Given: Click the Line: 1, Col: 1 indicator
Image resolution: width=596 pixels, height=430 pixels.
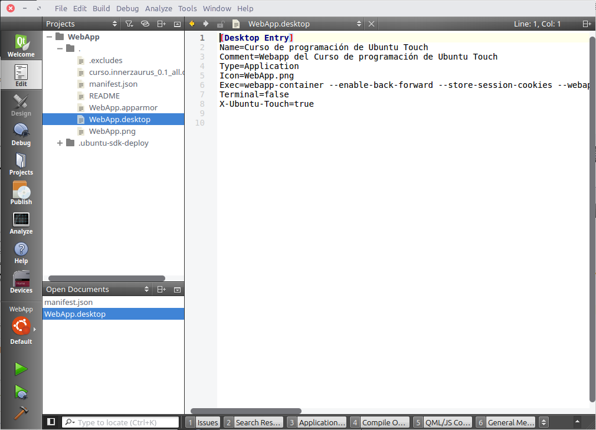Looking at the screenshot, I should tap(537, 24).
